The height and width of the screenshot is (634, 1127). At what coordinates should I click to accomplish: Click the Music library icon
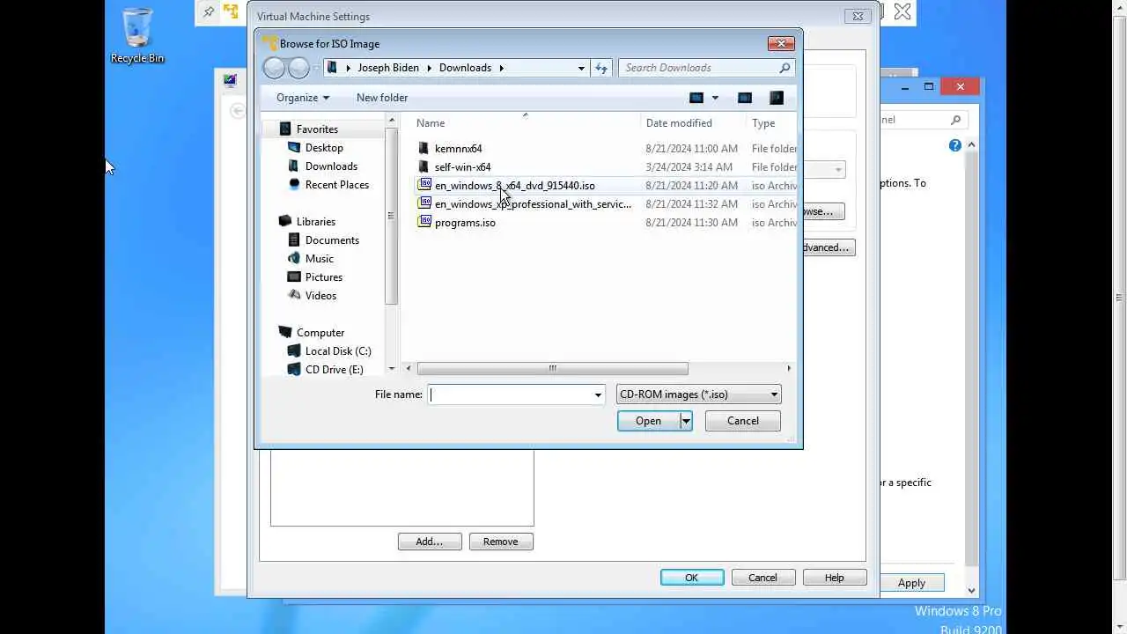(x=294, y=259)
